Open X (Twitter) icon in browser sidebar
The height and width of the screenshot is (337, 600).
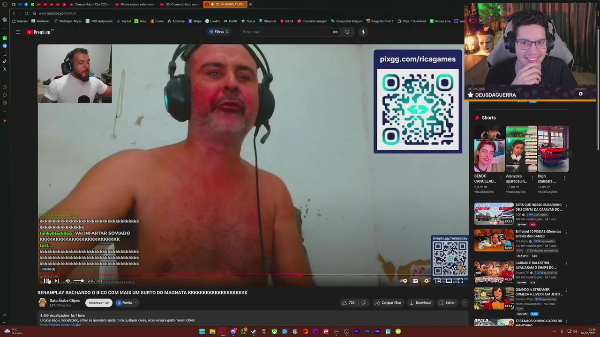[x=5, y=69]
